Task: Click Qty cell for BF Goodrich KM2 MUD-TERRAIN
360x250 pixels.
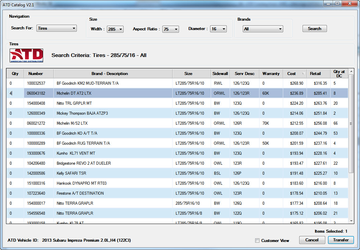Action: tap(15, 83)
